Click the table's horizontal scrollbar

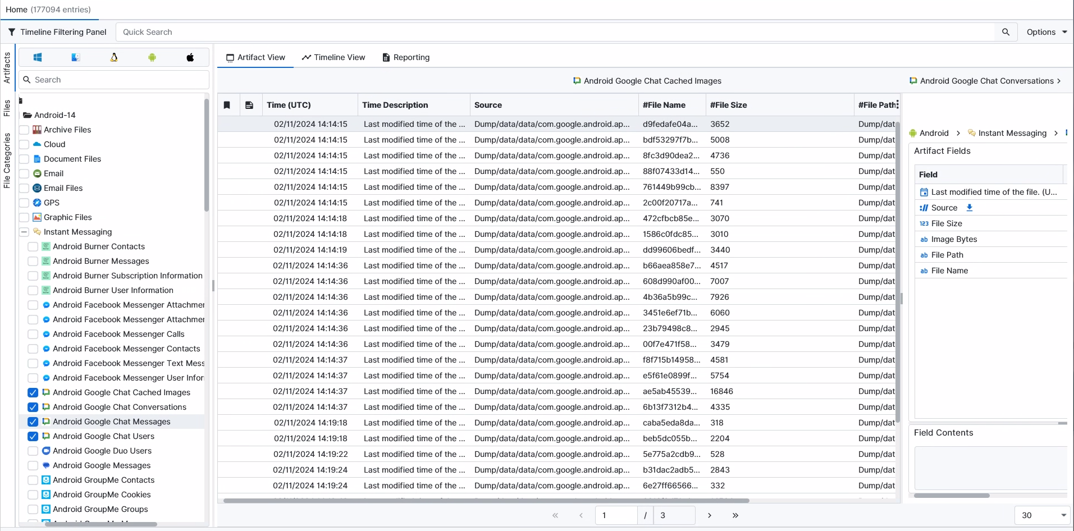pyautogui.click(x=486, y=500)
